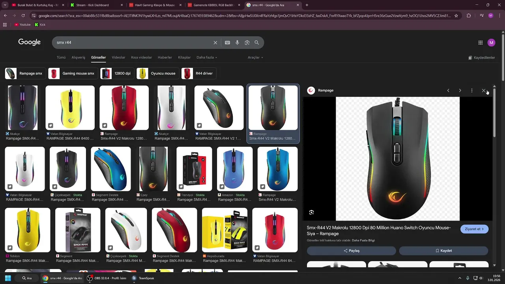The width and height of the screenshot is (505, 284).
Task: Open three-dot options in preview panel
Action: pyautogui.click(x=472, y=90)
